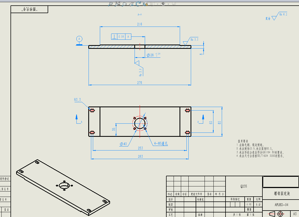Click the Zoom to Fit magnifier icon
Screen dimensions: 299x217
[x=110, y=4]
